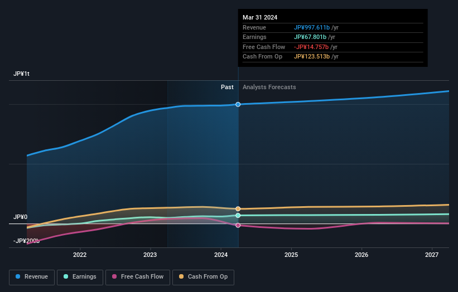The image size is (458, 292).
Task: Toggle the Free Cash Flow legend button
Action: 138,277
